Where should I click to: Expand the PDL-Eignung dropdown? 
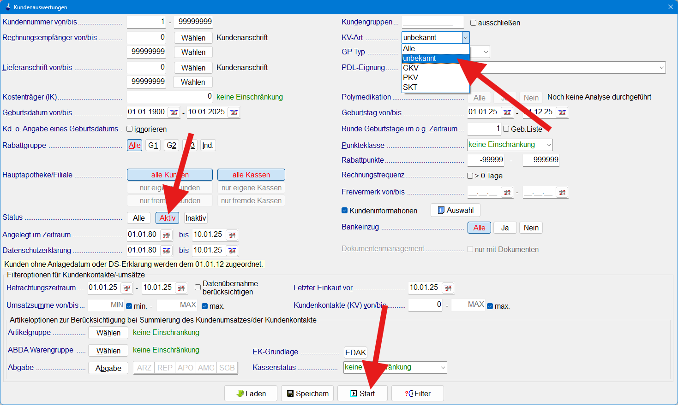click(662, 68)
